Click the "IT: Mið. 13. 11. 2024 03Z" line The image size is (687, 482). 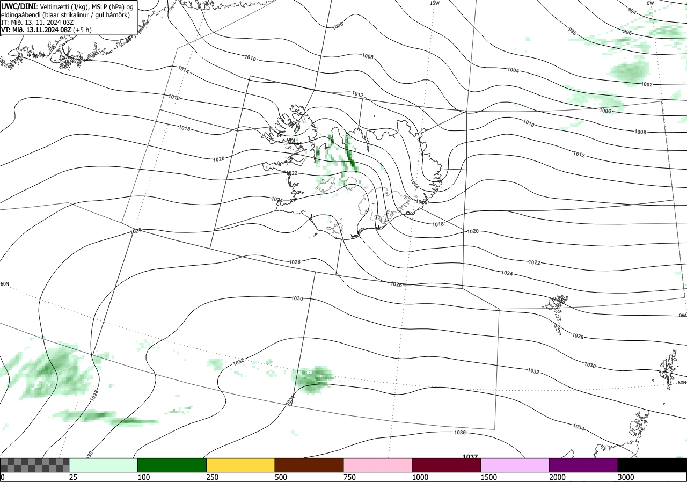pos(37,23)
